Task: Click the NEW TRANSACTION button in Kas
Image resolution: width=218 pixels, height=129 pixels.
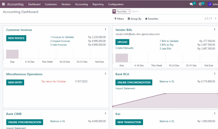Action: point(129,122)
